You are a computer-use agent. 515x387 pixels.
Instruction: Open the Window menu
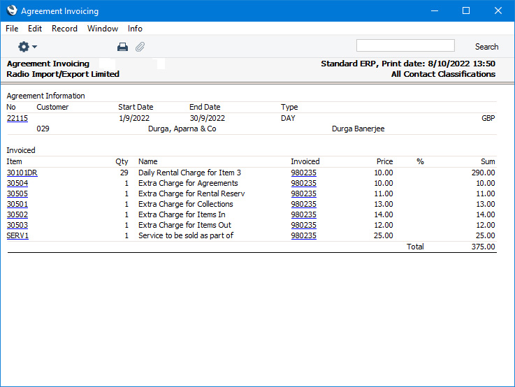coord(103,29)
